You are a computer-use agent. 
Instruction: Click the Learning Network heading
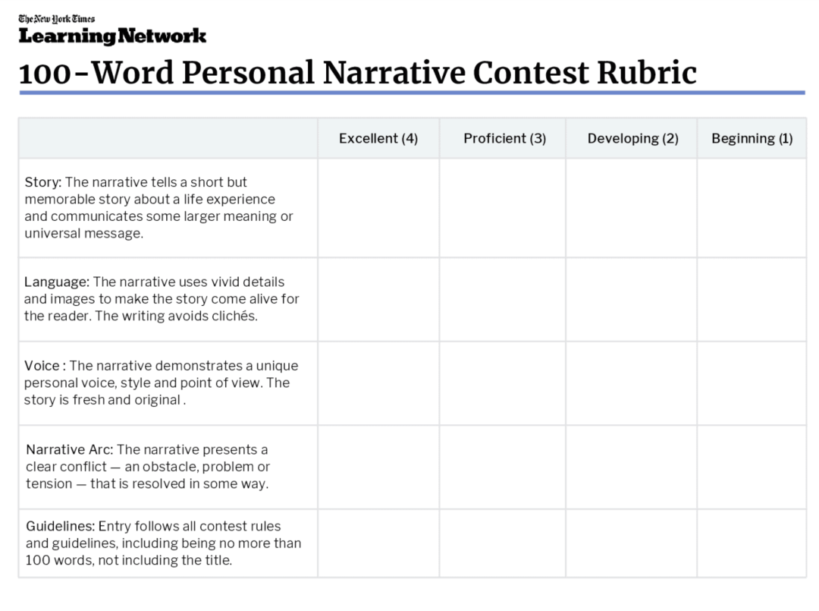(112, 36)
